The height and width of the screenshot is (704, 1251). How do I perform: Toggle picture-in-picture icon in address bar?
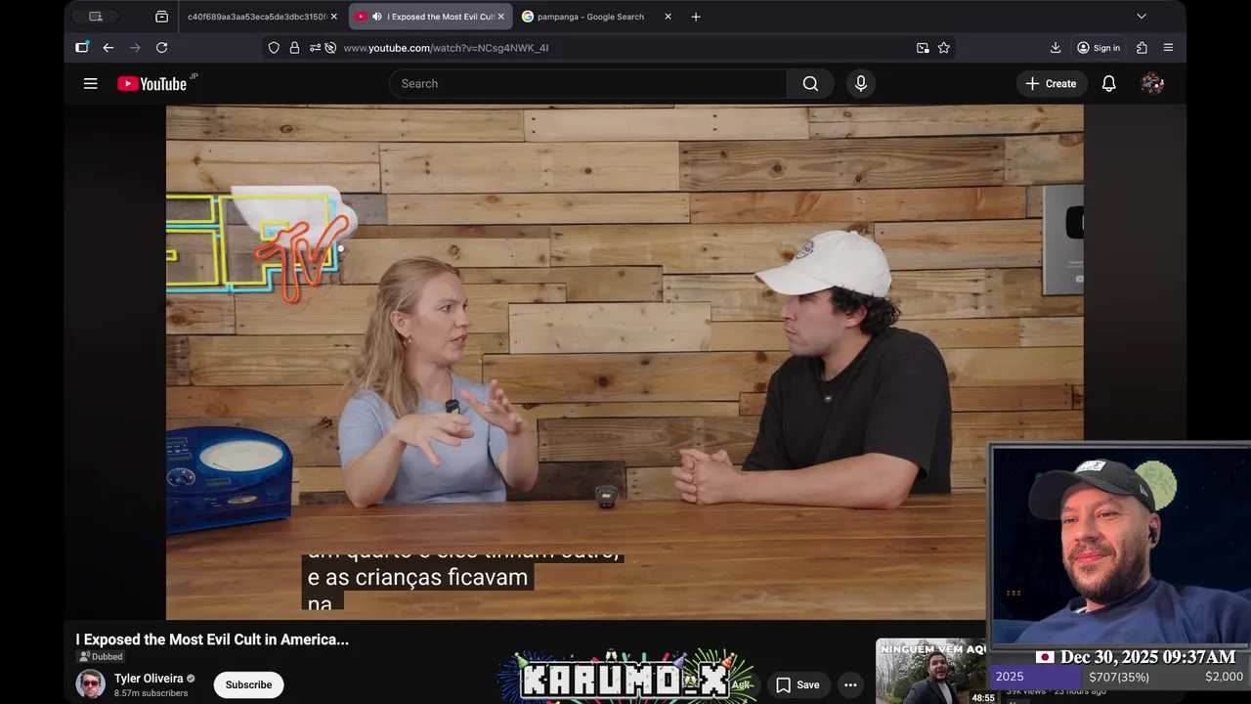923,48
